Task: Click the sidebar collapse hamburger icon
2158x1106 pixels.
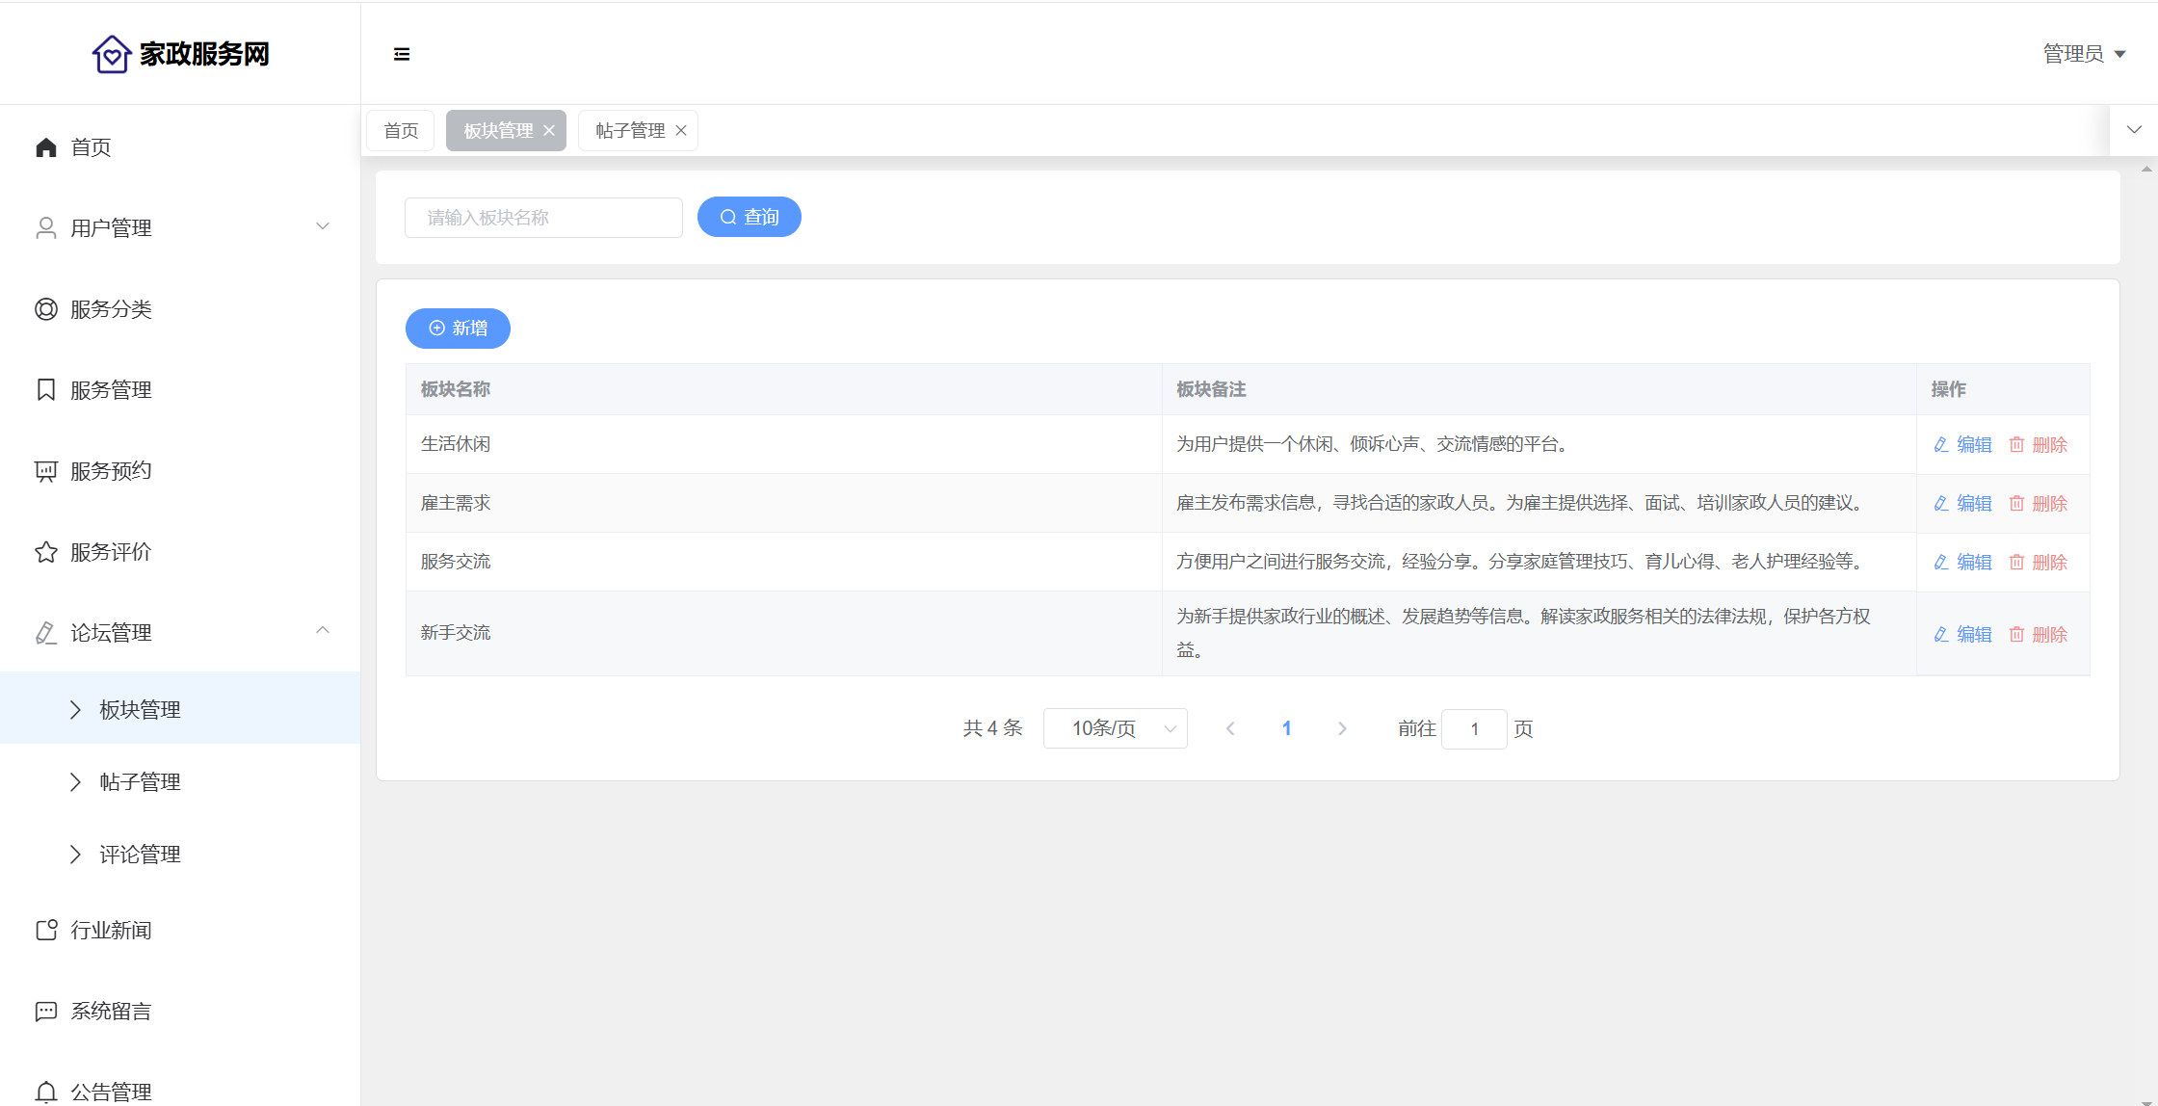Action: (402, 54)
